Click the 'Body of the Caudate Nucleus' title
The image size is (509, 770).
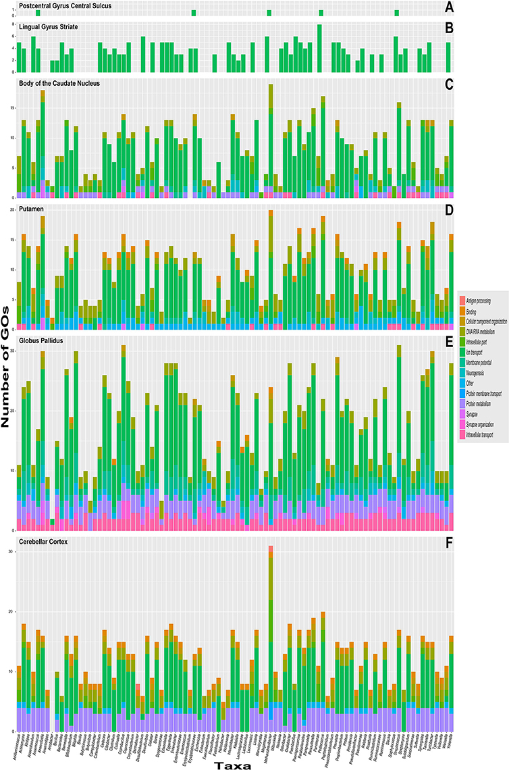pyautogui.click(x=59, y=84)
